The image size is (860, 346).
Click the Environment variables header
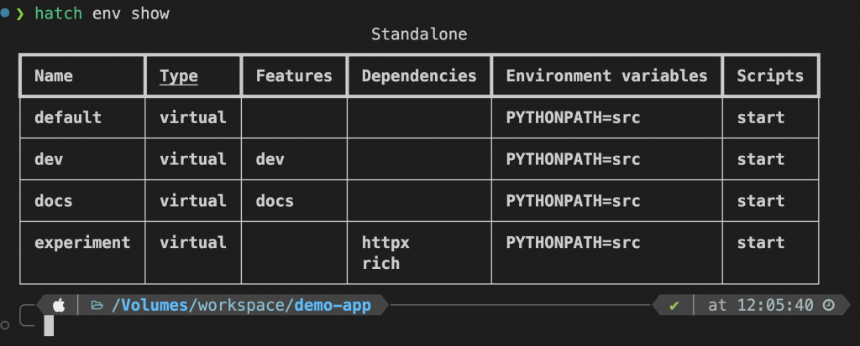click(x=606, y=76)
